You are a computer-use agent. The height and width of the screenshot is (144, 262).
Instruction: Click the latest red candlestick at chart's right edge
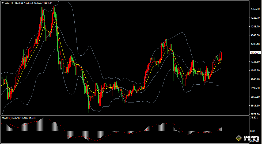tap(221, 56)
